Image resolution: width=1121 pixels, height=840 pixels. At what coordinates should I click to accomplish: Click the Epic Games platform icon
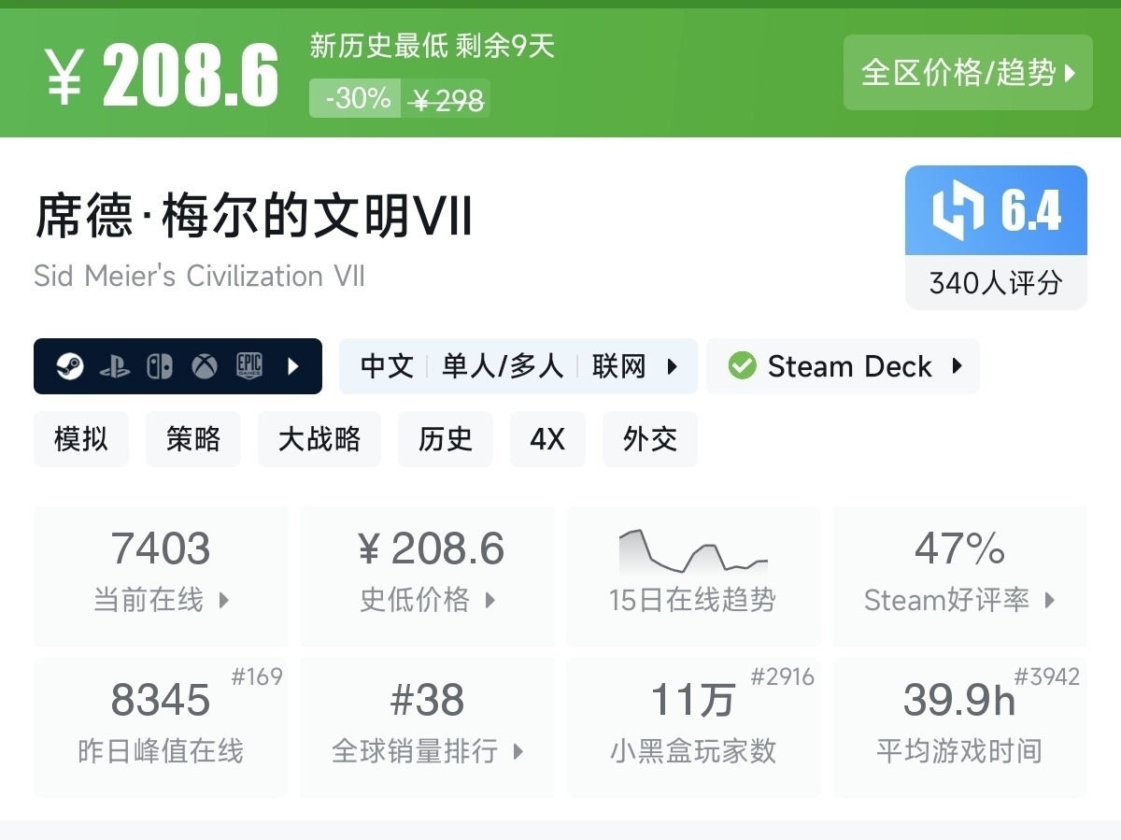click(x=249, y=365)
